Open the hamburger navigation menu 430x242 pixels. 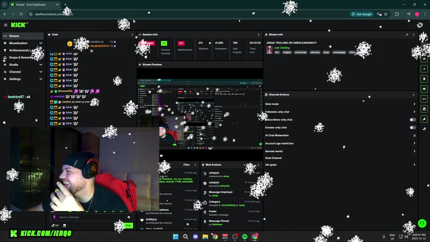[x=5, y=25]
